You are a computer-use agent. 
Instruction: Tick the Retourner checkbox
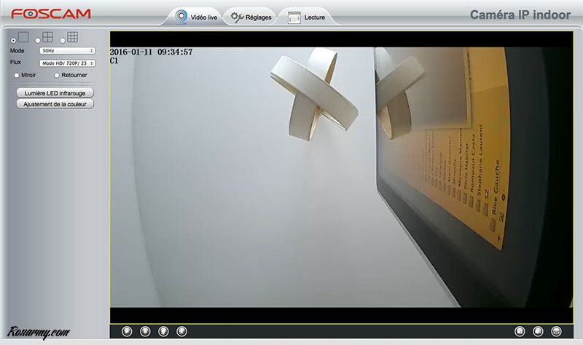pos(56,75)
